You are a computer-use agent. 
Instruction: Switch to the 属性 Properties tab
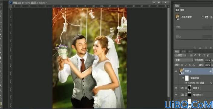tap(177, 5)
